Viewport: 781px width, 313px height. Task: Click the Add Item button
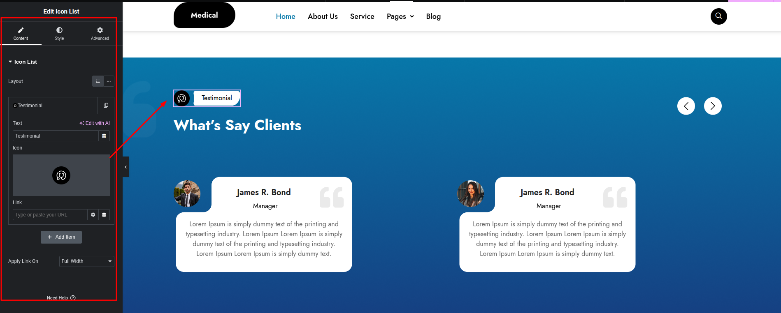[x=61, y=237]
